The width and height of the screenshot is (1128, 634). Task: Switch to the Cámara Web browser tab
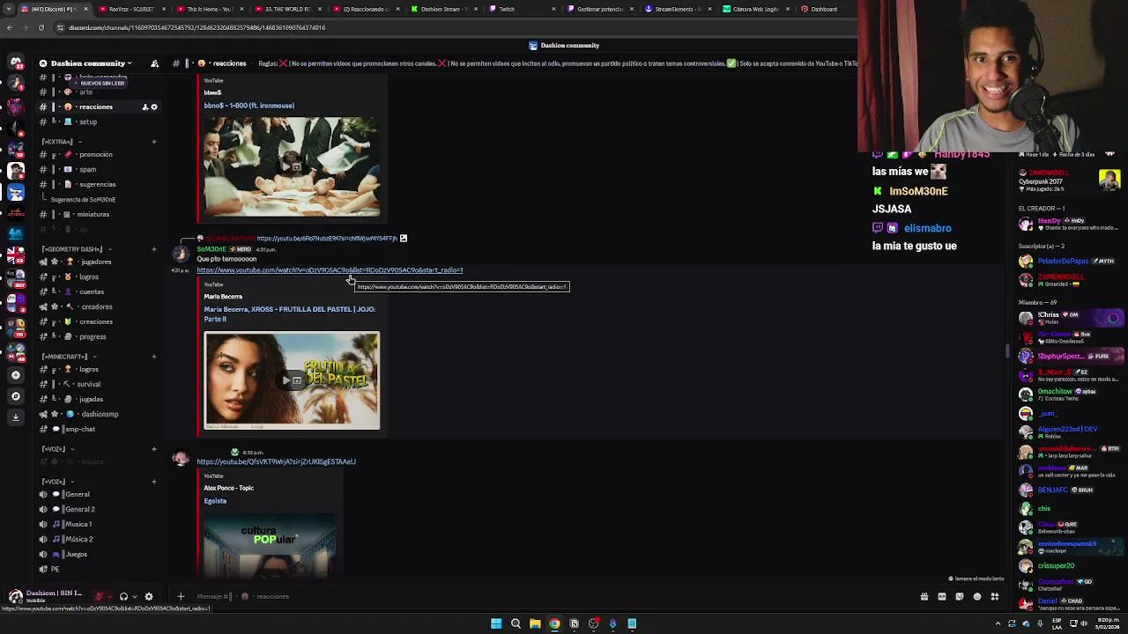point(756,9)
